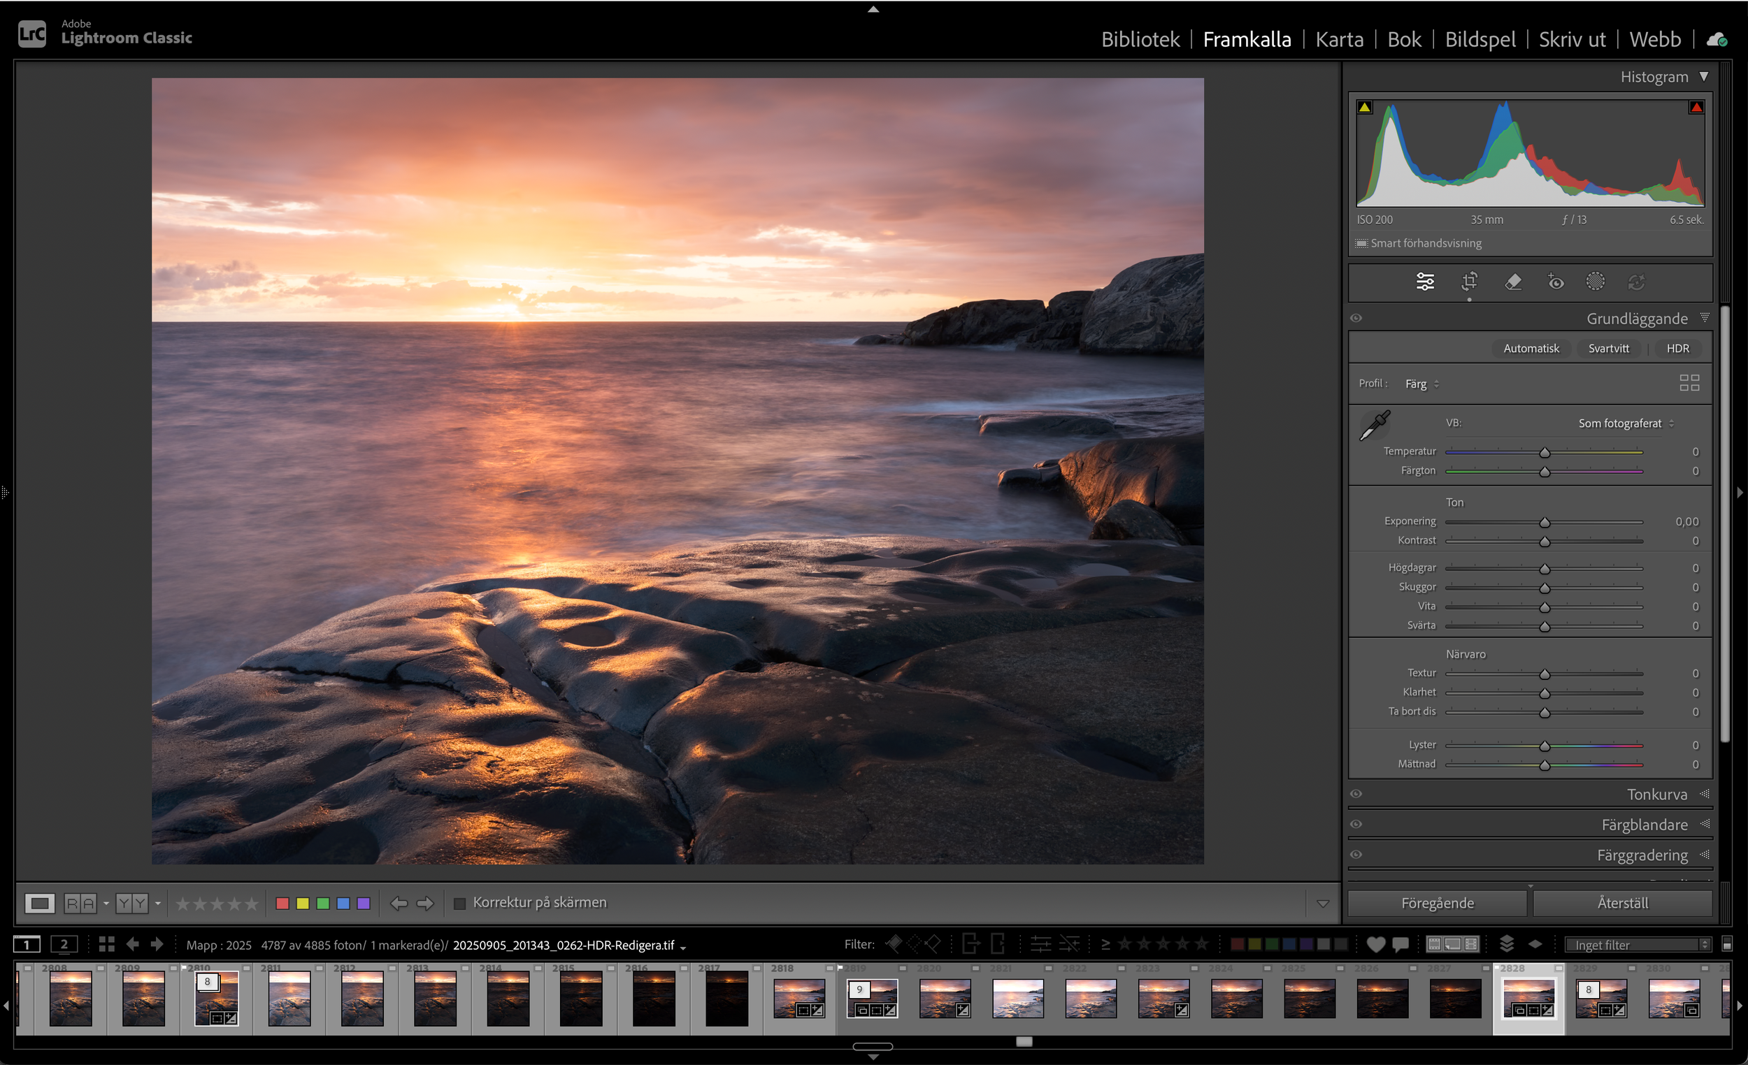This screenshot has width=1748, height=1065.
Task: Select the Healing eraser tool
Action: [x=1512, y=282]
